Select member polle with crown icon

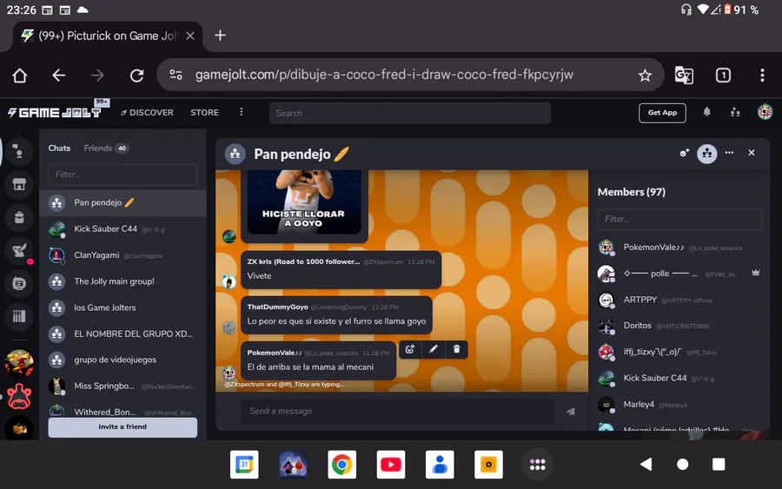[679, 273]
